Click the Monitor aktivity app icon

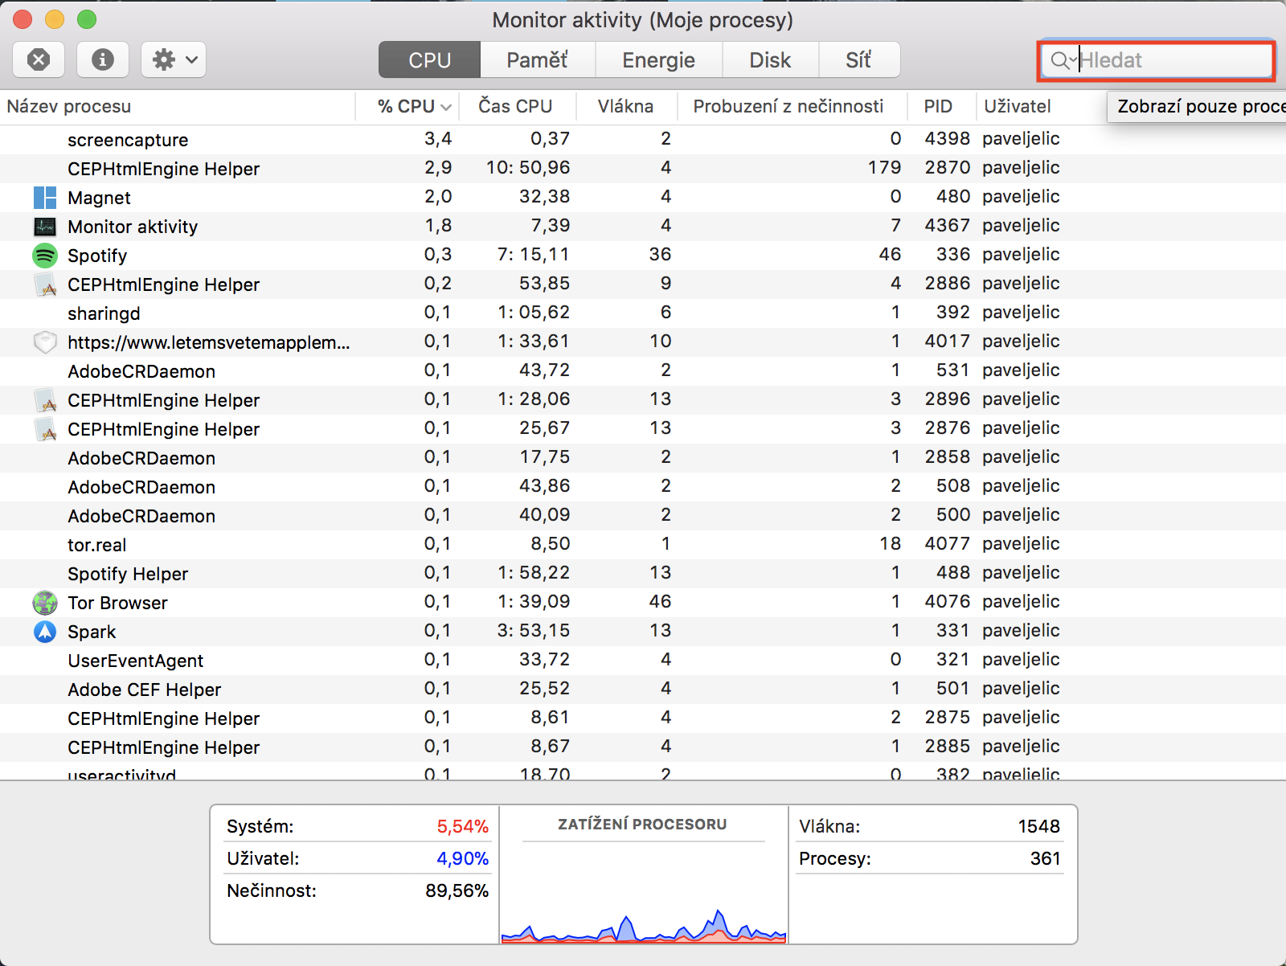(45, 227)
